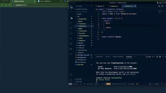Maximize the terminal panel with the chevron-up icon
The width and height of the screenshot is (166, 93).
163,57
